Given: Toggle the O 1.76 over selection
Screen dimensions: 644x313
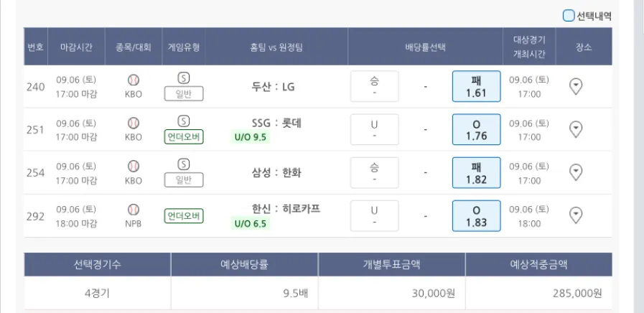Looking at the screenshot, I should tap(475, 129).
